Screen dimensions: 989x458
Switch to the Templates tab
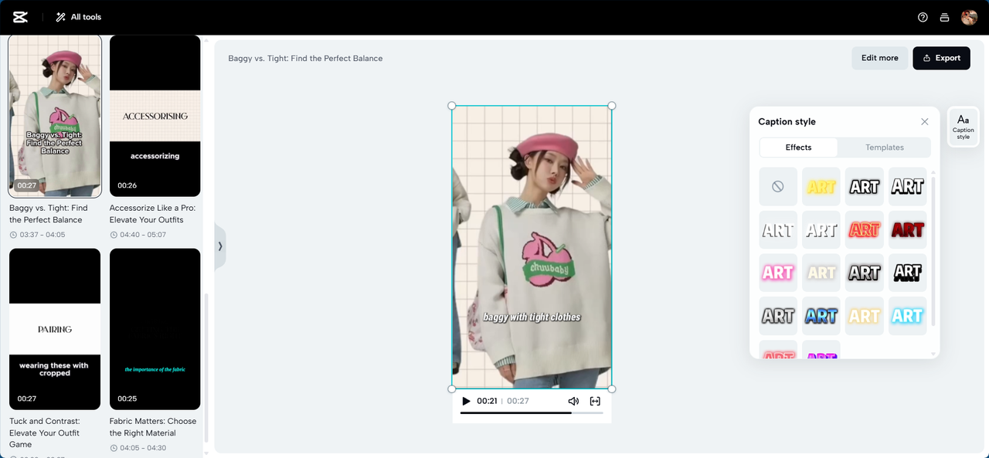coord(885,148)
